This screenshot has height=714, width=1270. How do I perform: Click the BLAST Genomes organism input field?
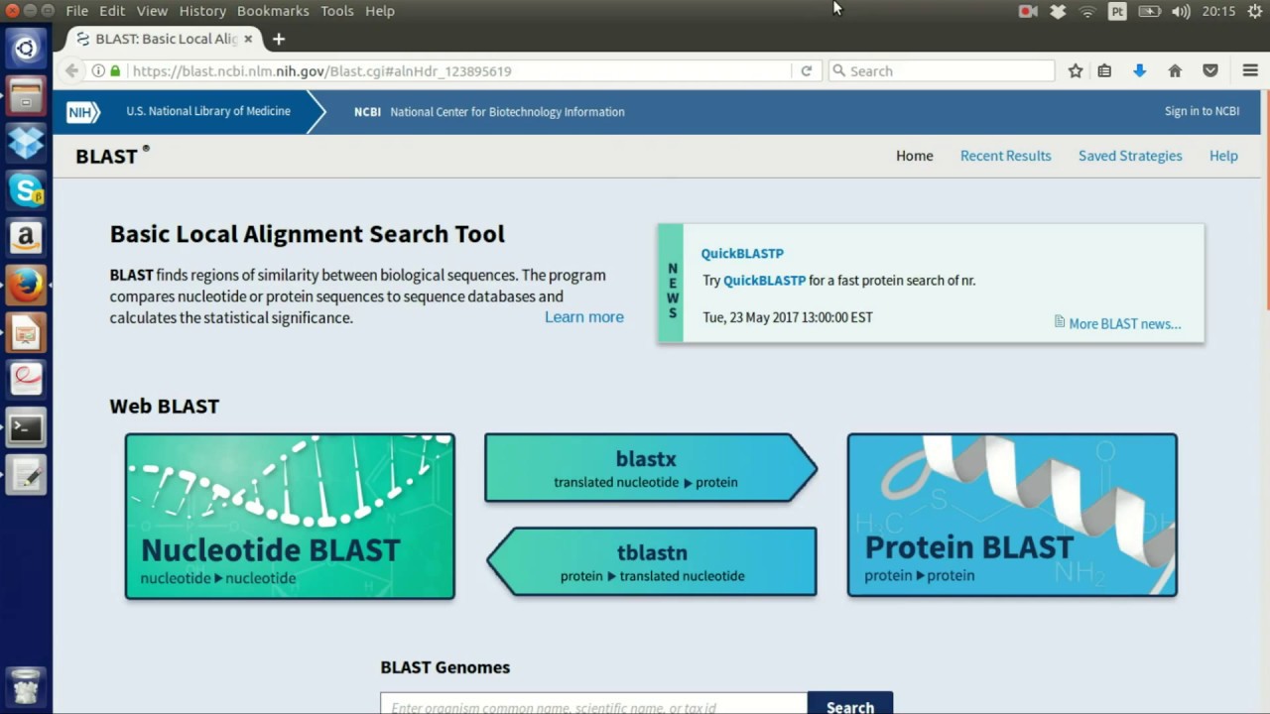(x=593, y=702)
